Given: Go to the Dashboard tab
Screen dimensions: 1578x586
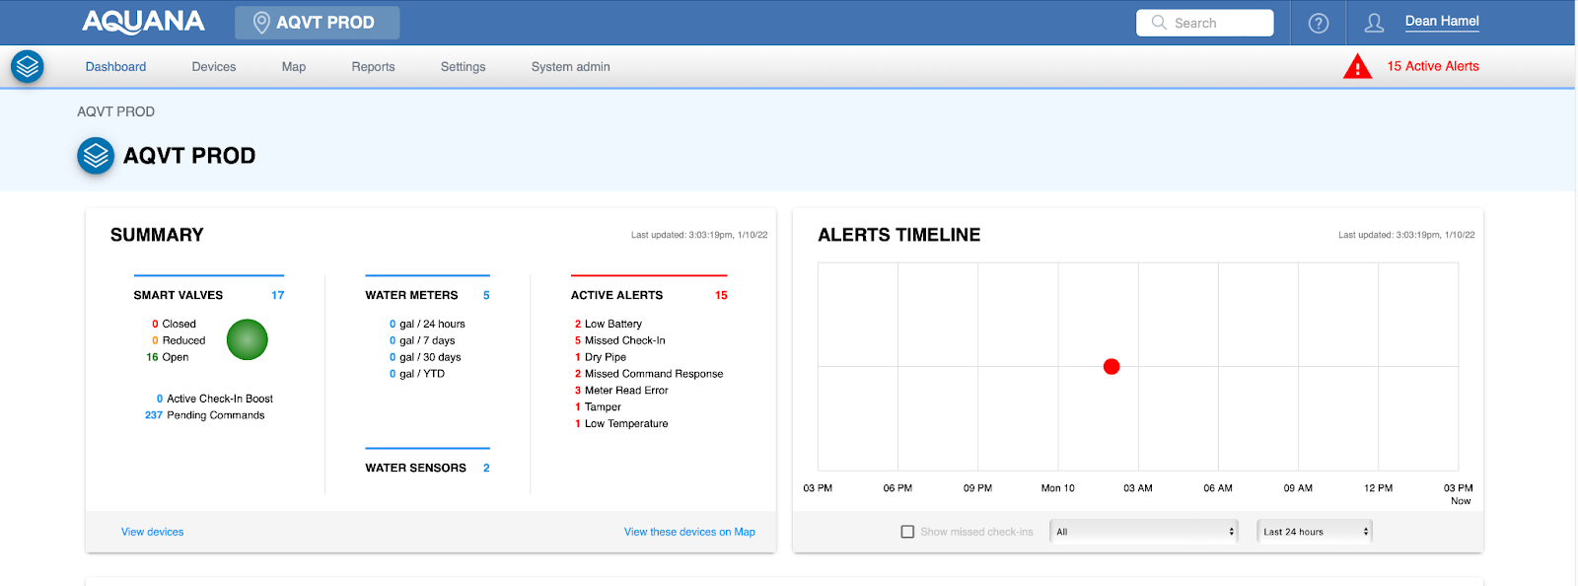Looking at the screenshot, I should click(x=115, y=67).
